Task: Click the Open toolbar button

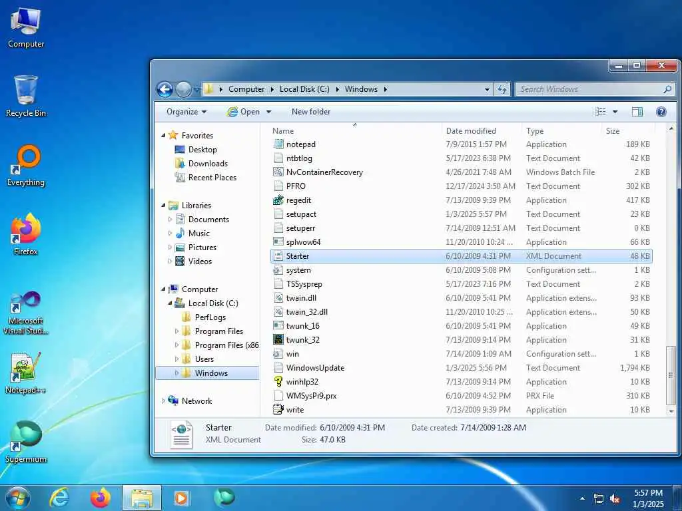Action: click(243, 112)
